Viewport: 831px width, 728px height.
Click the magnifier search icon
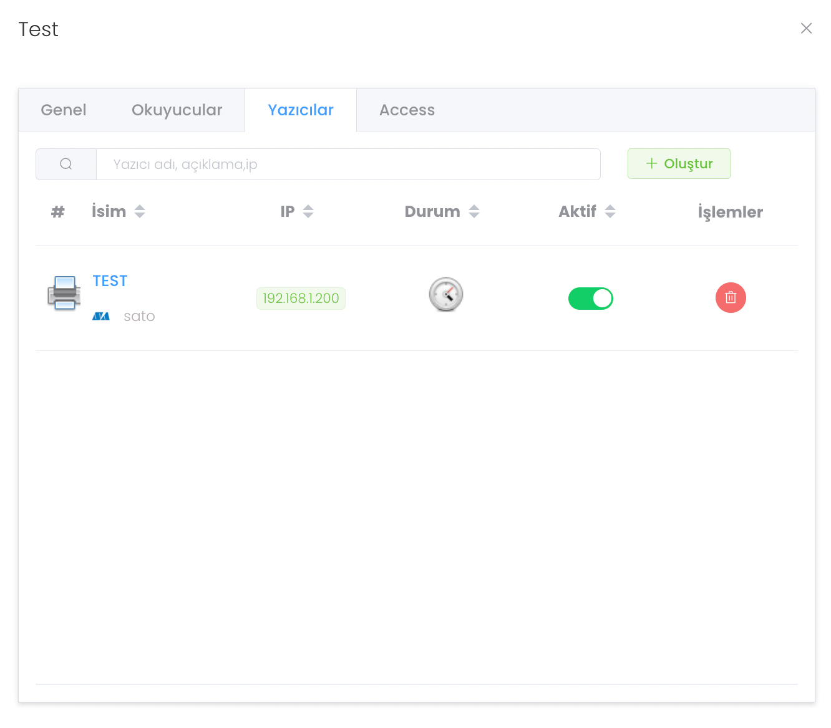click(66, 165)
